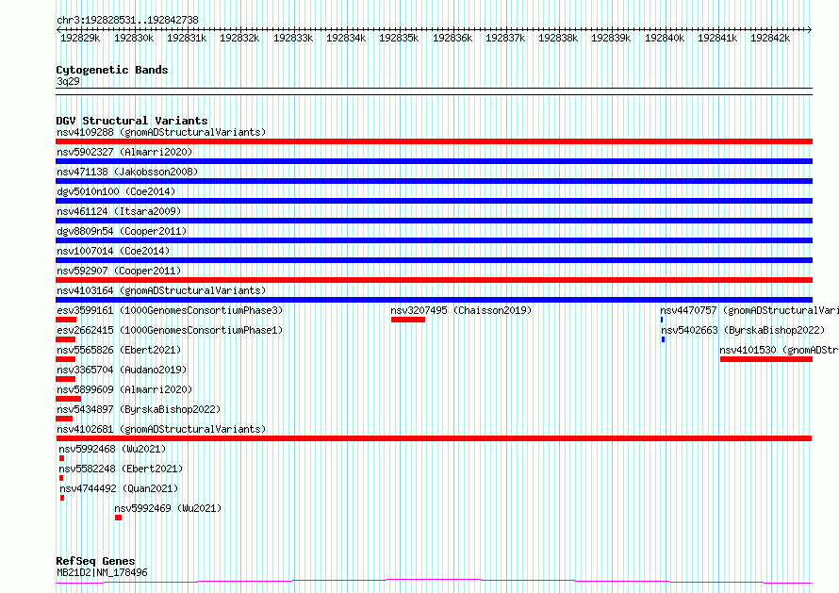Image resolution: width=839 pixels, height=593 pixels.
Task: Open nsv4103164 gnomAD variant label
Action: (x=161, y=290)
